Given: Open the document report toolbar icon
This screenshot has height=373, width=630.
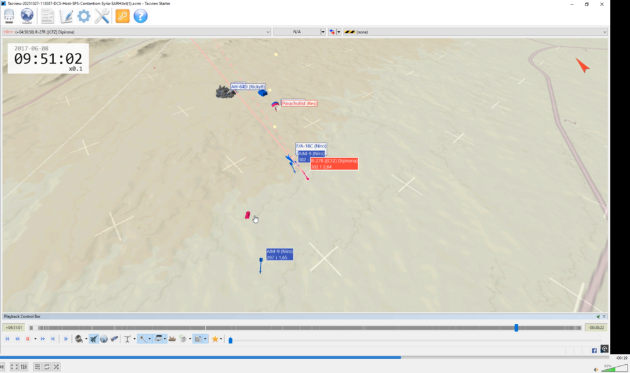Looking at the screenshot, I should [47, 16].
